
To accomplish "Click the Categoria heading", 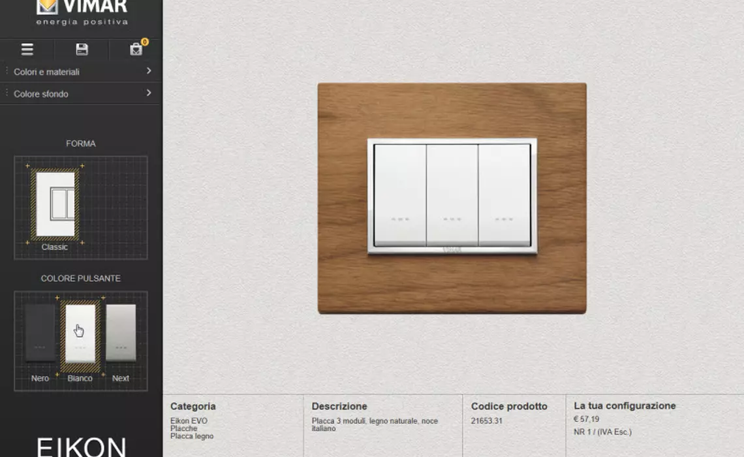I will [193, 406].
